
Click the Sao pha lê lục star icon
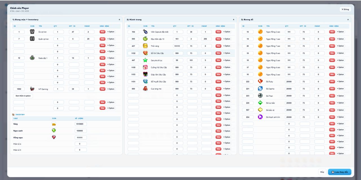pyautogui.click(x=145, y=60)
